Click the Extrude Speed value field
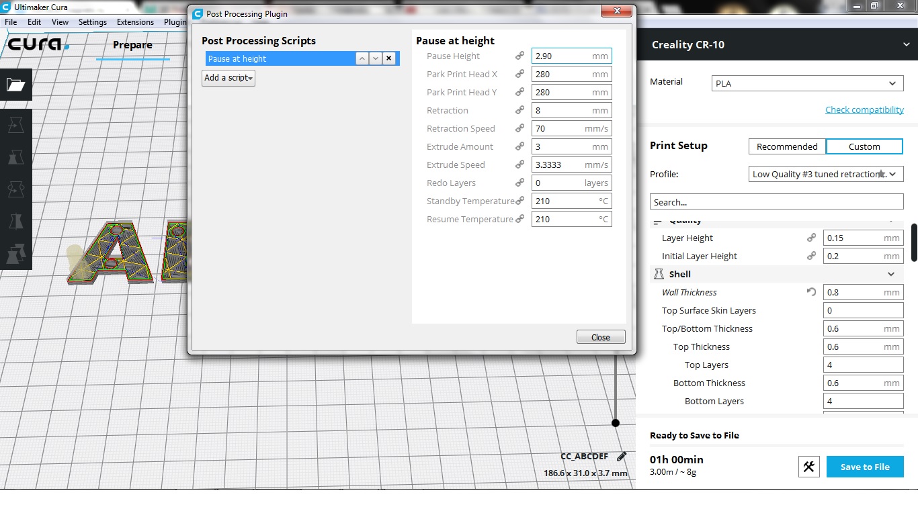The width and height of the screenshot is (918, 513). (572, 165)
